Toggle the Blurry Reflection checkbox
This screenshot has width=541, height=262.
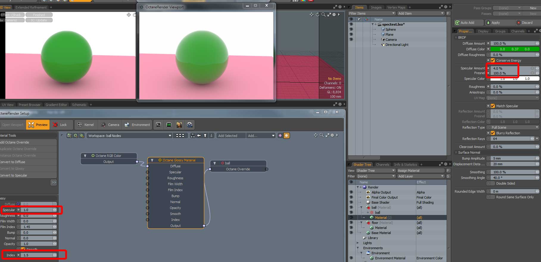[x=493, y=133]
